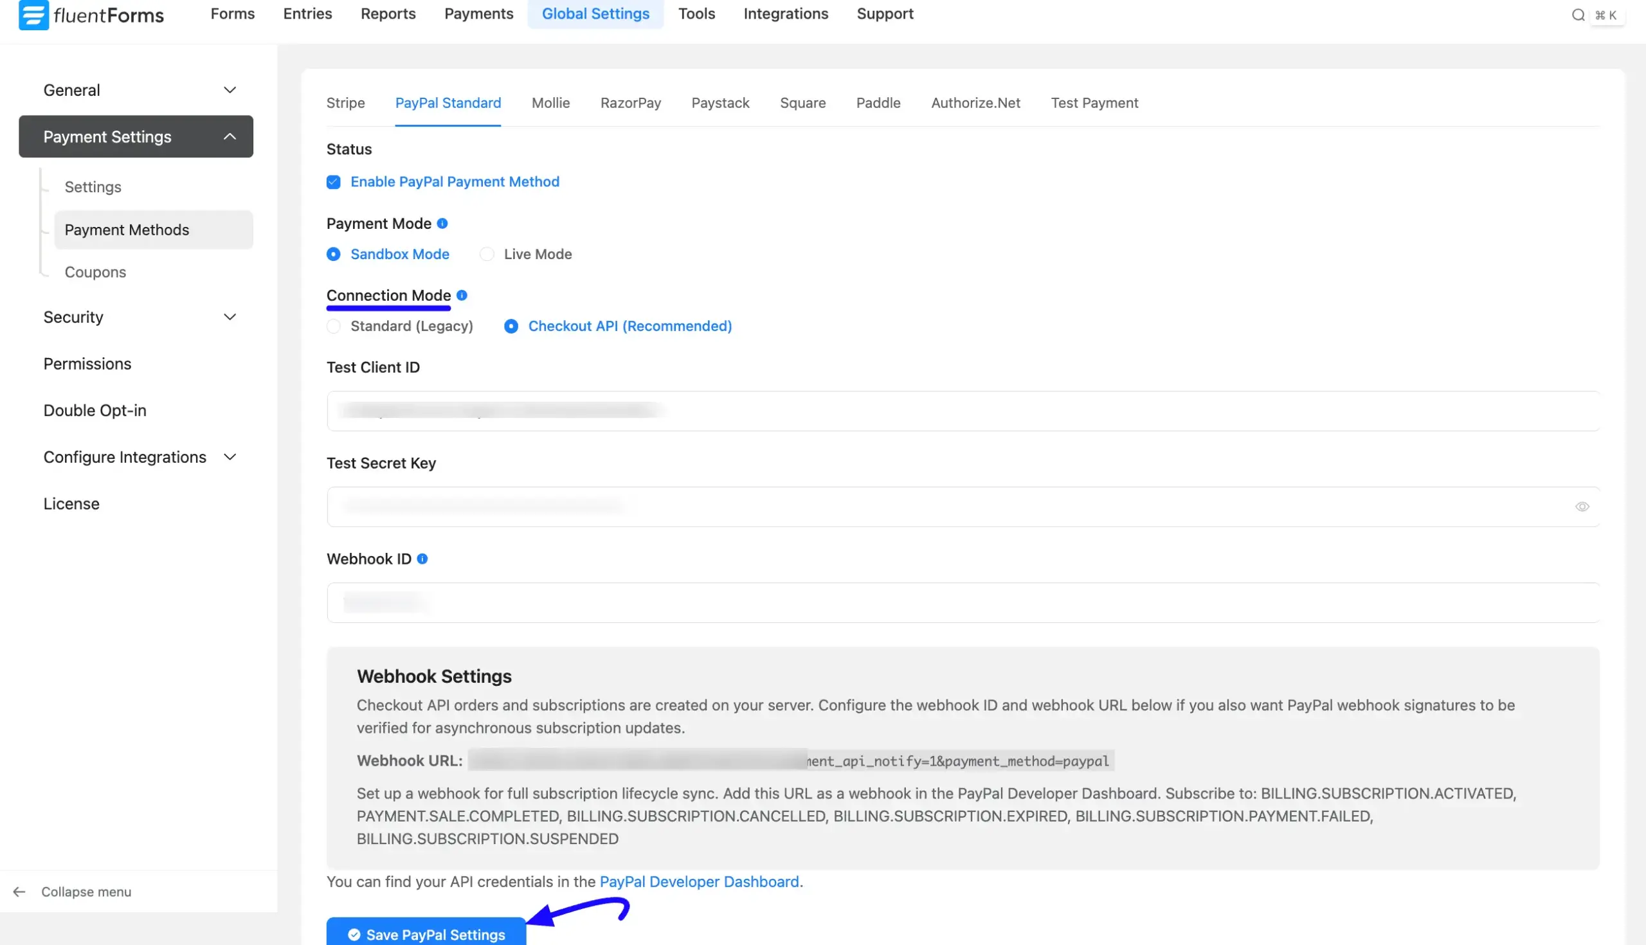Expand the Configure Integrations section
Viewport: 1646px width, 945px height.
[136, 457]
